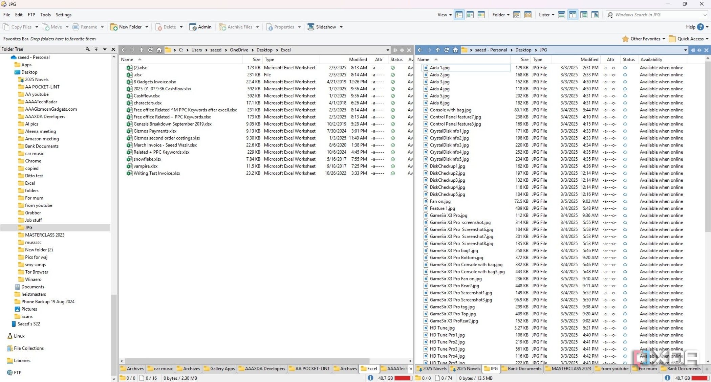Open the File menu
Viewport: 711px width, 382px height.
point(6,15)
